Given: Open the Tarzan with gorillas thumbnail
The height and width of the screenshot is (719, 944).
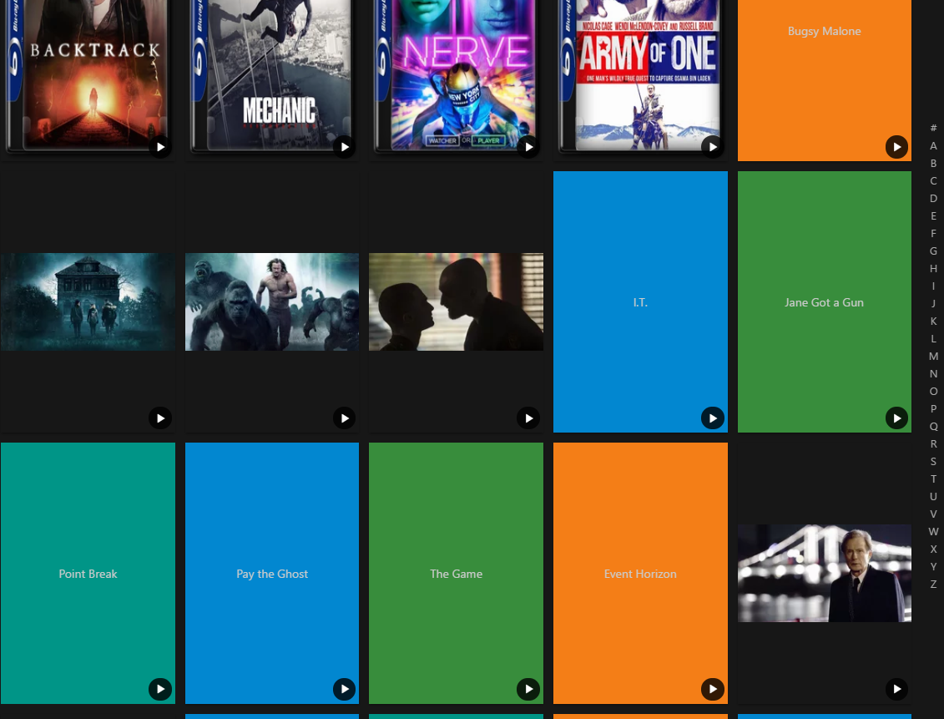Looking at the screenshot, I should pyautogui.click(x=272, y=301).
